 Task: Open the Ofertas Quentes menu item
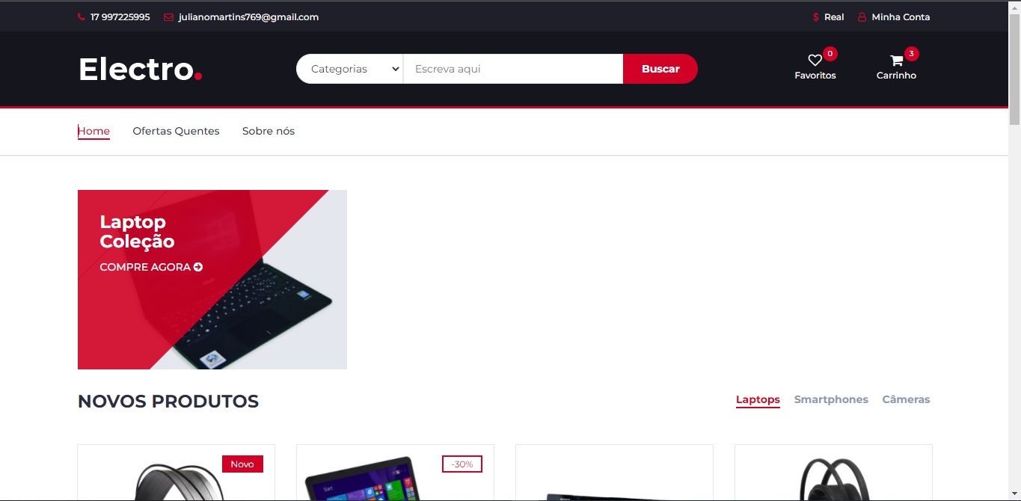176,131
